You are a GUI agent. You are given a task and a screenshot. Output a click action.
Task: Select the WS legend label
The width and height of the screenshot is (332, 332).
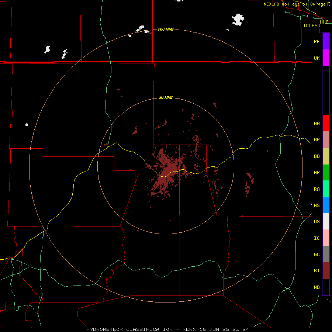coord(317,205)
